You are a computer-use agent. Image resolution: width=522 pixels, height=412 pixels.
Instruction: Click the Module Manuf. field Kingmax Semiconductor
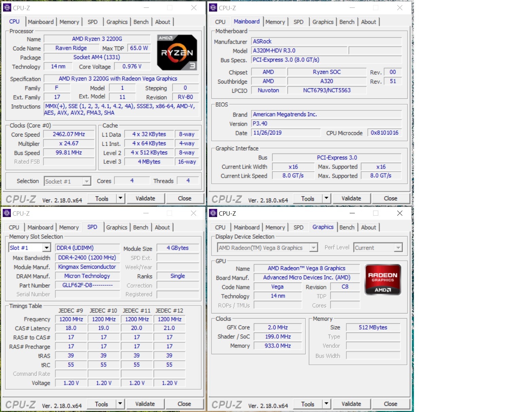tap(87, 267)
